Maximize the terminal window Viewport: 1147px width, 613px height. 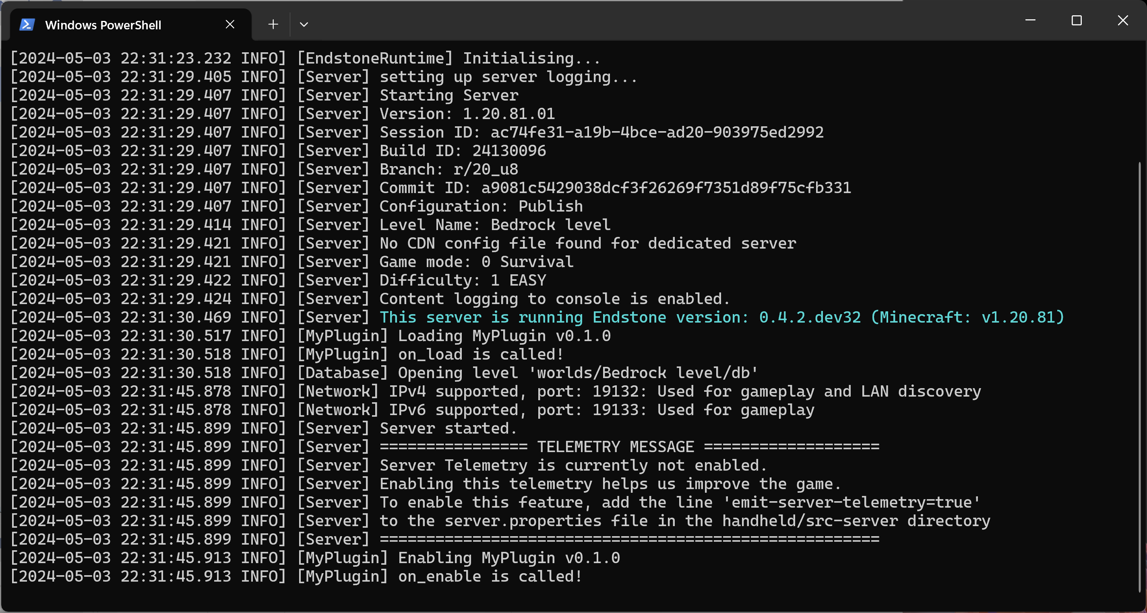(1077, 20)
